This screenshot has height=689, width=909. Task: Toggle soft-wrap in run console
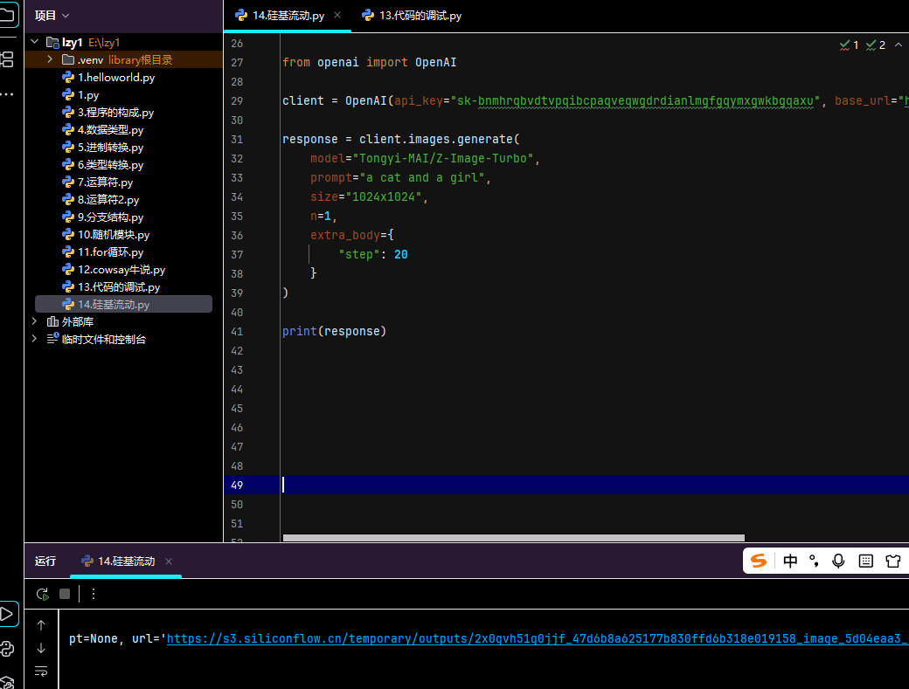(x=41, y=671)
